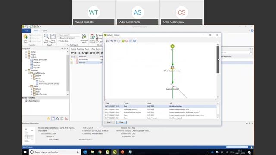The width and height of the screenshot is (276, 155).
Task: Collapse the Asia&Oceania folder
Action: (29, 73)
